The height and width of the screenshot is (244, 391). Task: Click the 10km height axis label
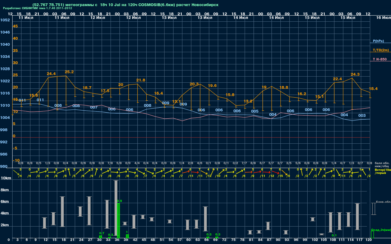coord(6,178)
